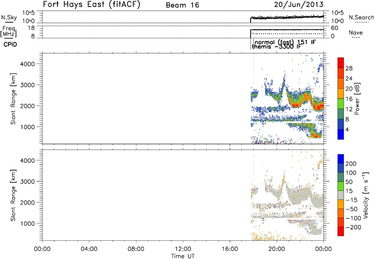The height and width of the screenshot is (259, 374).
Task: Click the 08:00 time tick label
Action: pos(136,249)
